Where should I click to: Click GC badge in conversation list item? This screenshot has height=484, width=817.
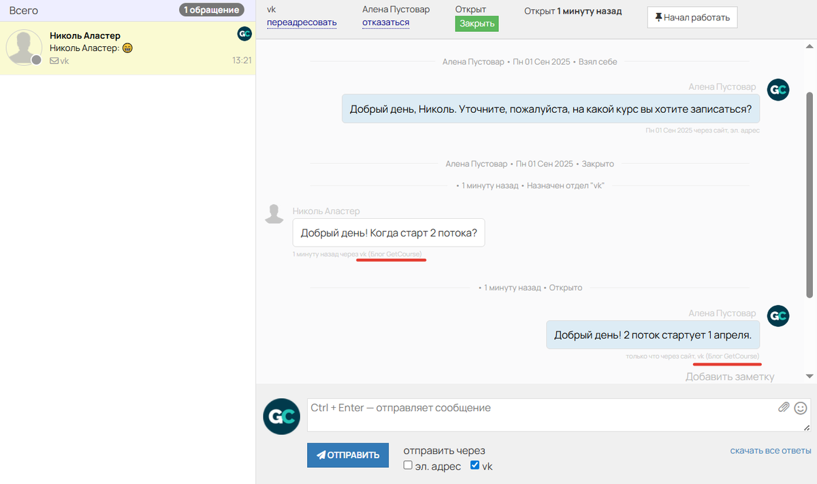(x=244, y=34)
